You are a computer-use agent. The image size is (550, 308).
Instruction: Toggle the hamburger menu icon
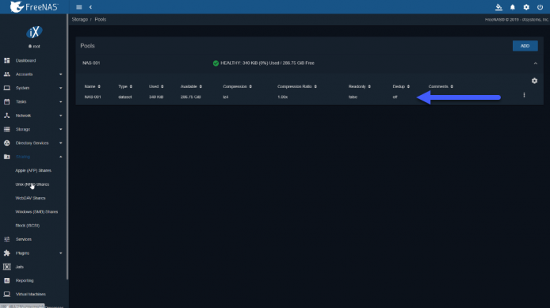(x=79, y=7)
